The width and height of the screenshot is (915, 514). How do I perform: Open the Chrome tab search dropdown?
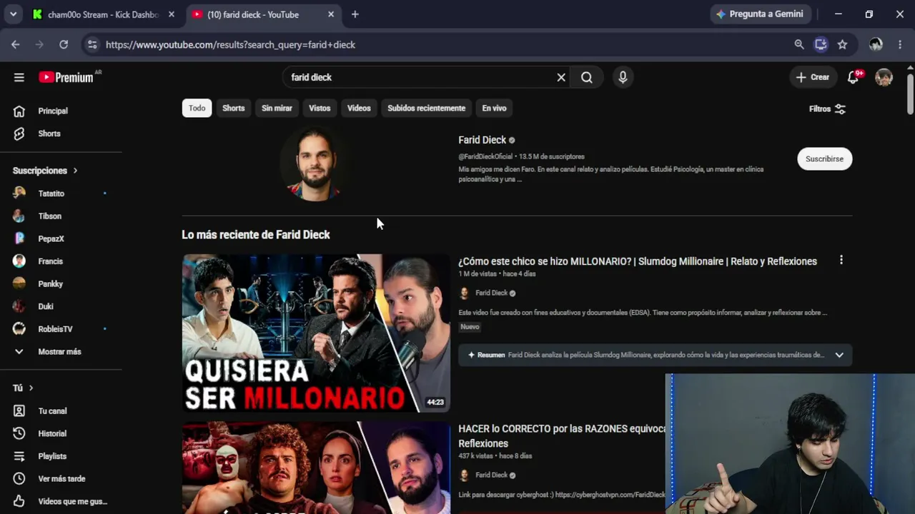click(13, 14)
